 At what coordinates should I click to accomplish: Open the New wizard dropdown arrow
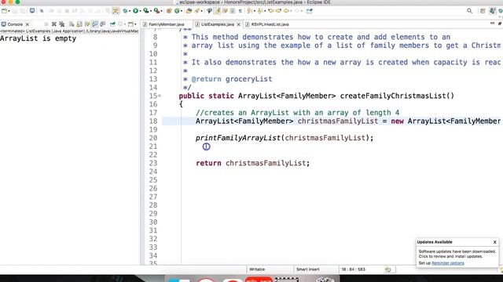(9, 11)
